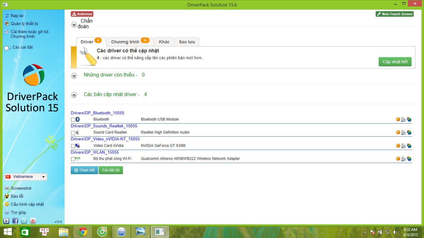This screenshot has height=238, width=424.
Task: Click the Antivirus warning badge
Action: [x=82, y=14]
